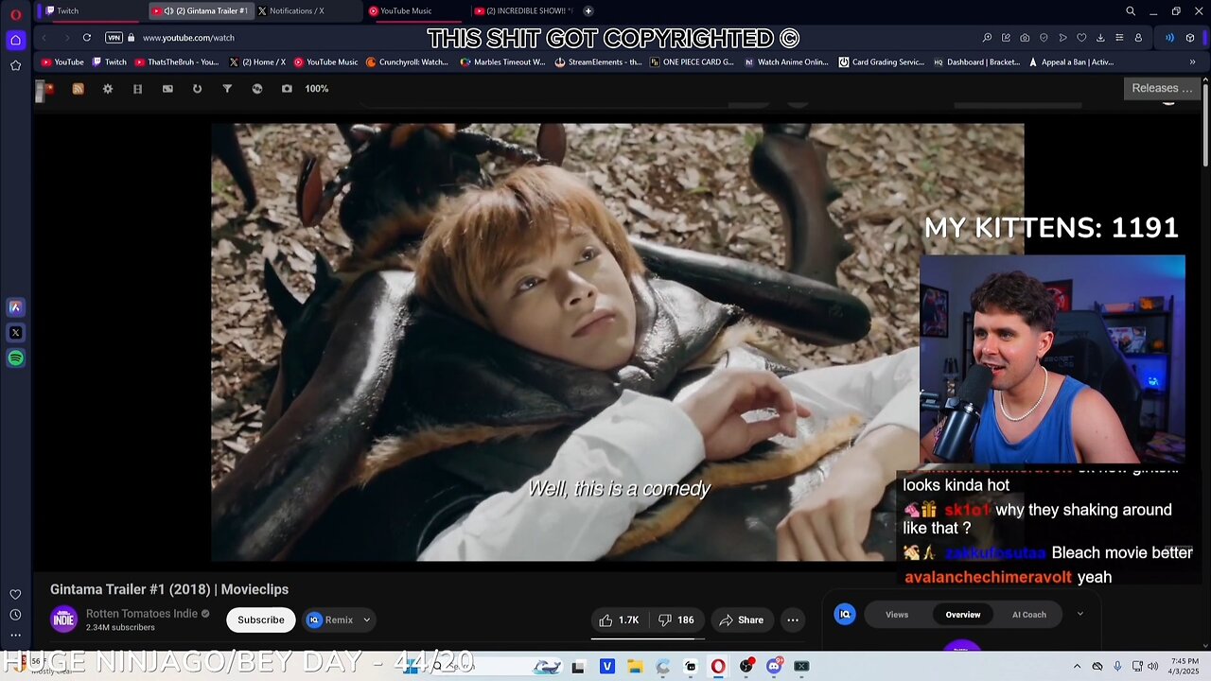Viewport: 1211px width, 681px height.
Task: Open the Rotten Tomatoes Indie channel name
Action: [142, 614]
